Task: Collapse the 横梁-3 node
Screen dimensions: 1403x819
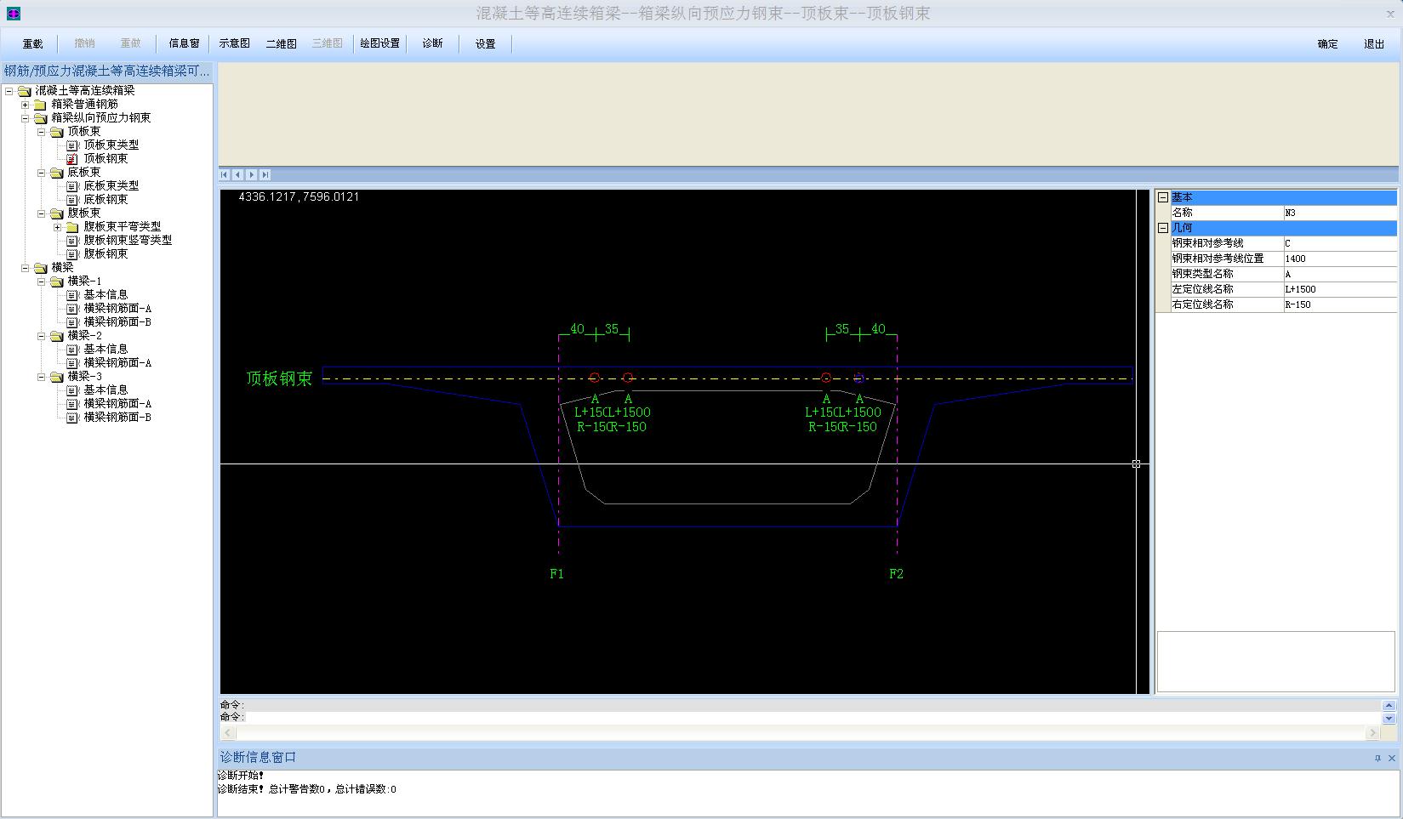Action: click(x=41, y=377)
